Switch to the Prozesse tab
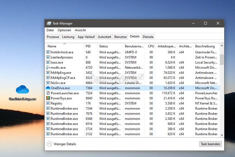The height and width of the screenshot is (157, 235). coord(53,37)
